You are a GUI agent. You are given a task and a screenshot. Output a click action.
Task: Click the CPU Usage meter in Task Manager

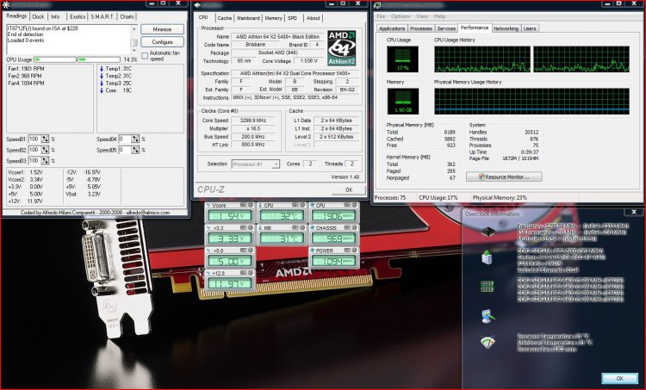click(402, 59)
